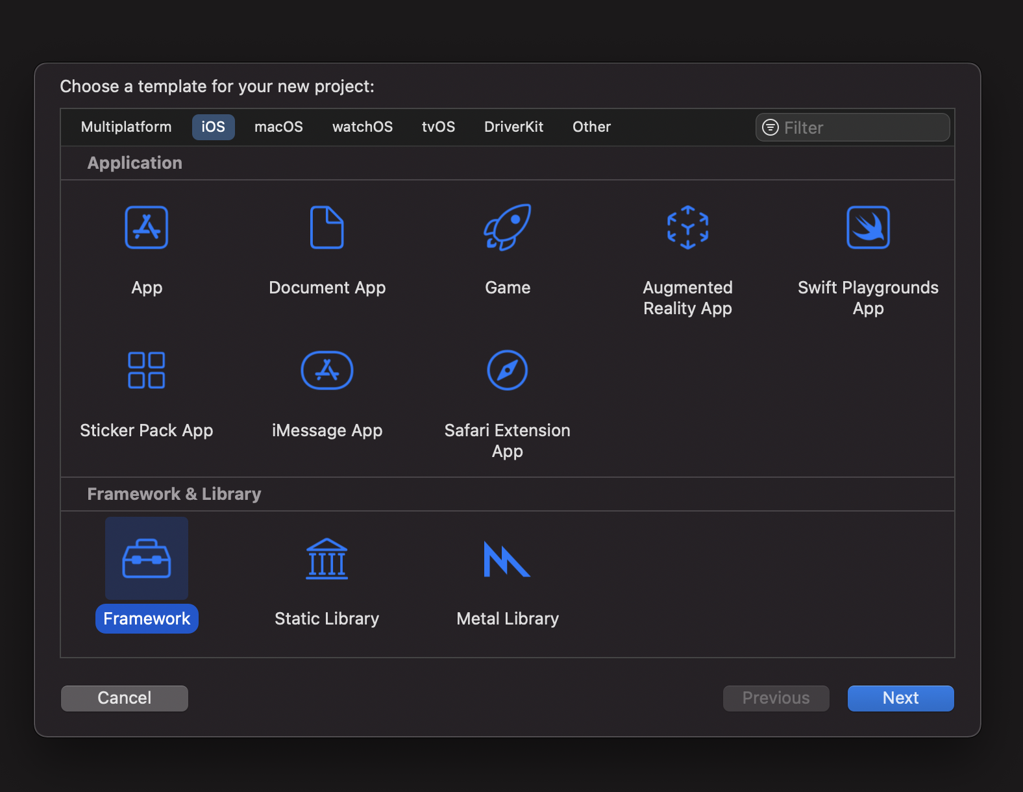
Task: Click the "Swift Playgrounds App" label
Action: pyautogui.click(x=869, y=298)
